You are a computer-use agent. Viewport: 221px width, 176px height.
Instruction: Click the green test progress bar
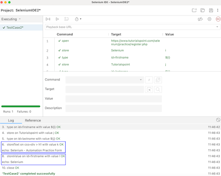[x=21, y=106]
